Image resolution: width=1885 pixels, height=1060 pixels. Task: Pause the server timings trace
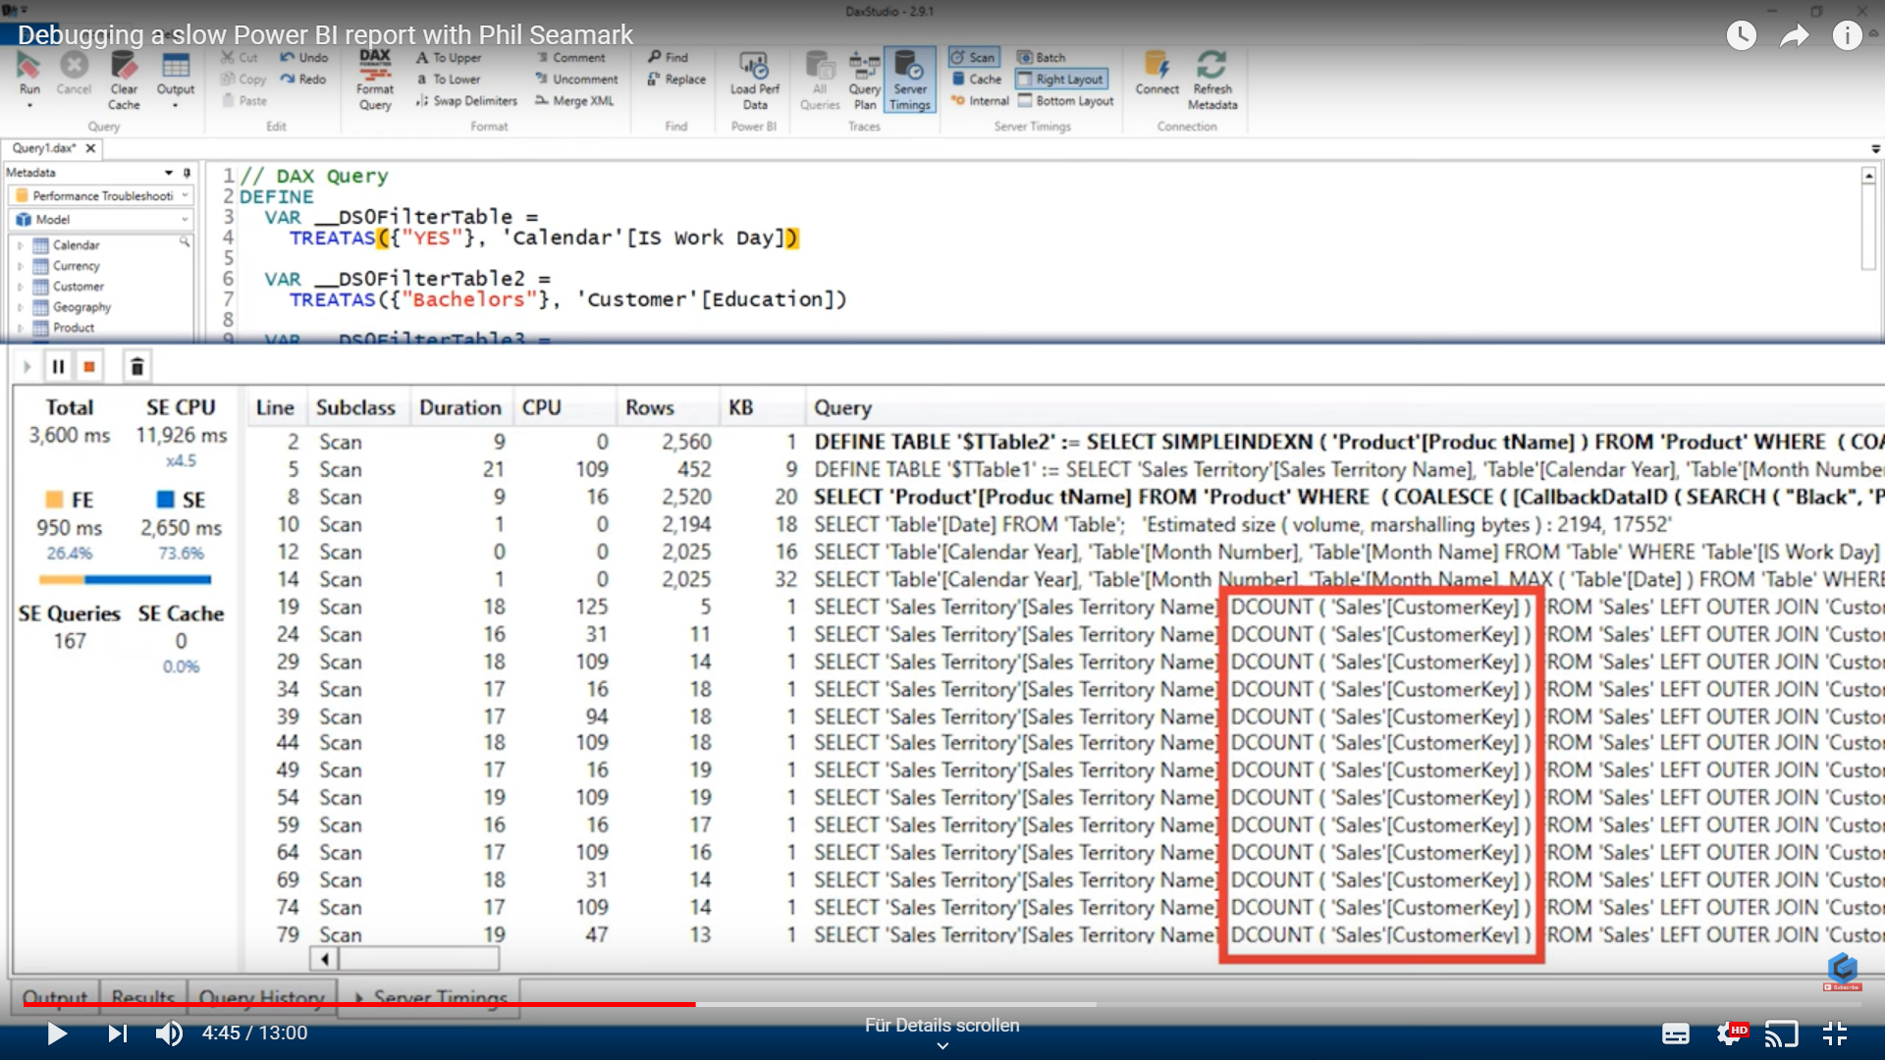point(58,367)
